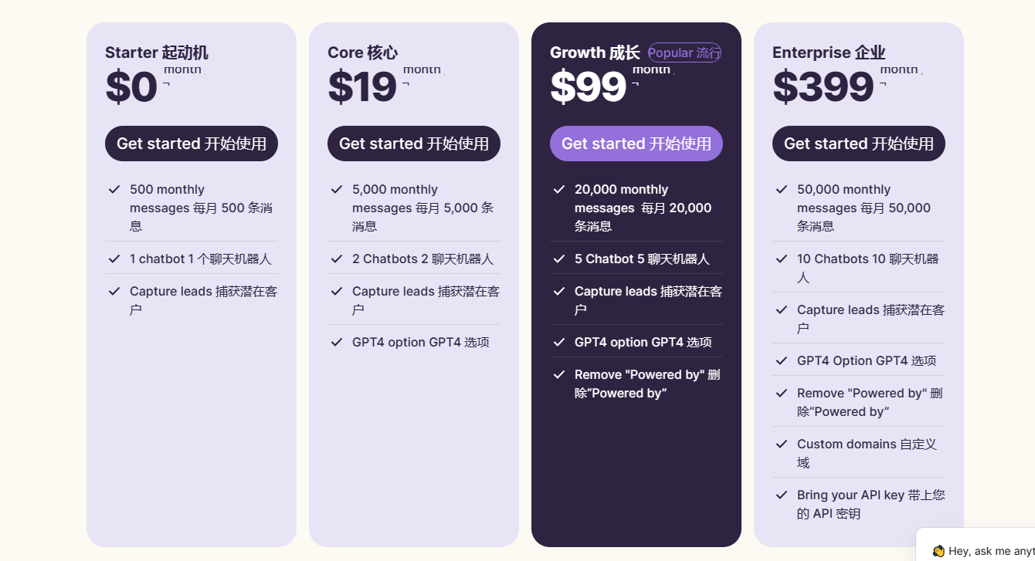The height and width of the screenshot is (561, 1035).
Task: Click checkmark beside 50,000 monthly messages
Action: point(782,189)
